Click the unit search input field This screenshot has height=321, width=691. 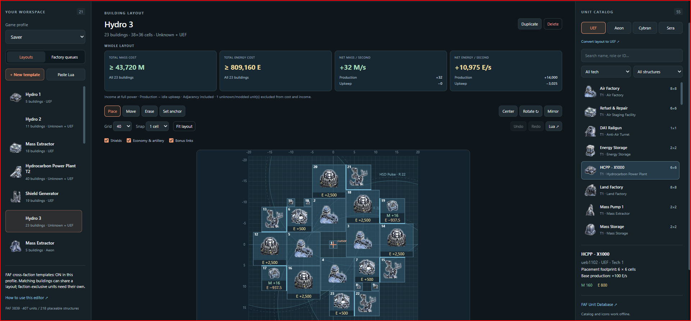click(x=632, y=56)
